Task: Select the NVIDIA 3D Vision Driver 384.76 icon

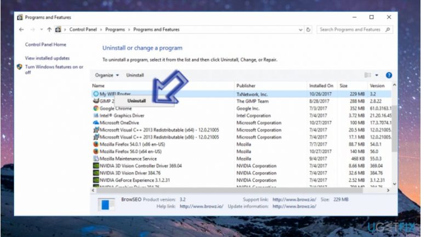Action: (96, 173)
